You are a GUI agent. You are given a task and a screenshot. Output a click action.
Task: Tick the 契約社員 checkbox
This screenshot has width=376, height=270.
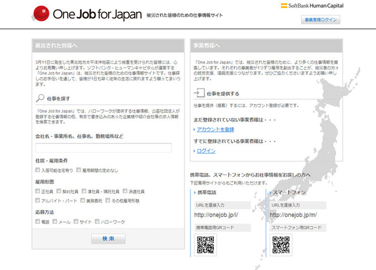(59, 191)
